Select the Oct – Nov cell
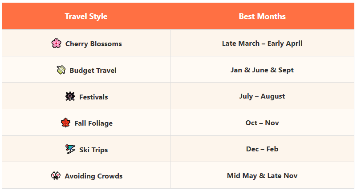The width and height of the screenshot is (357, 194). [262, 123]
